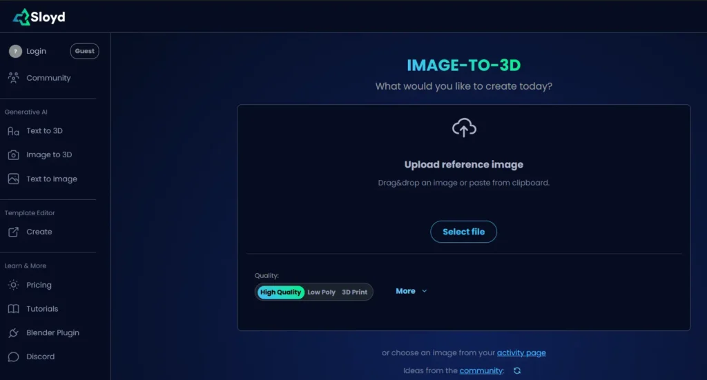Open Tutorials from sidebar
Image resolution: width=707 pixels, height=380 pixels.
[42, 309]
